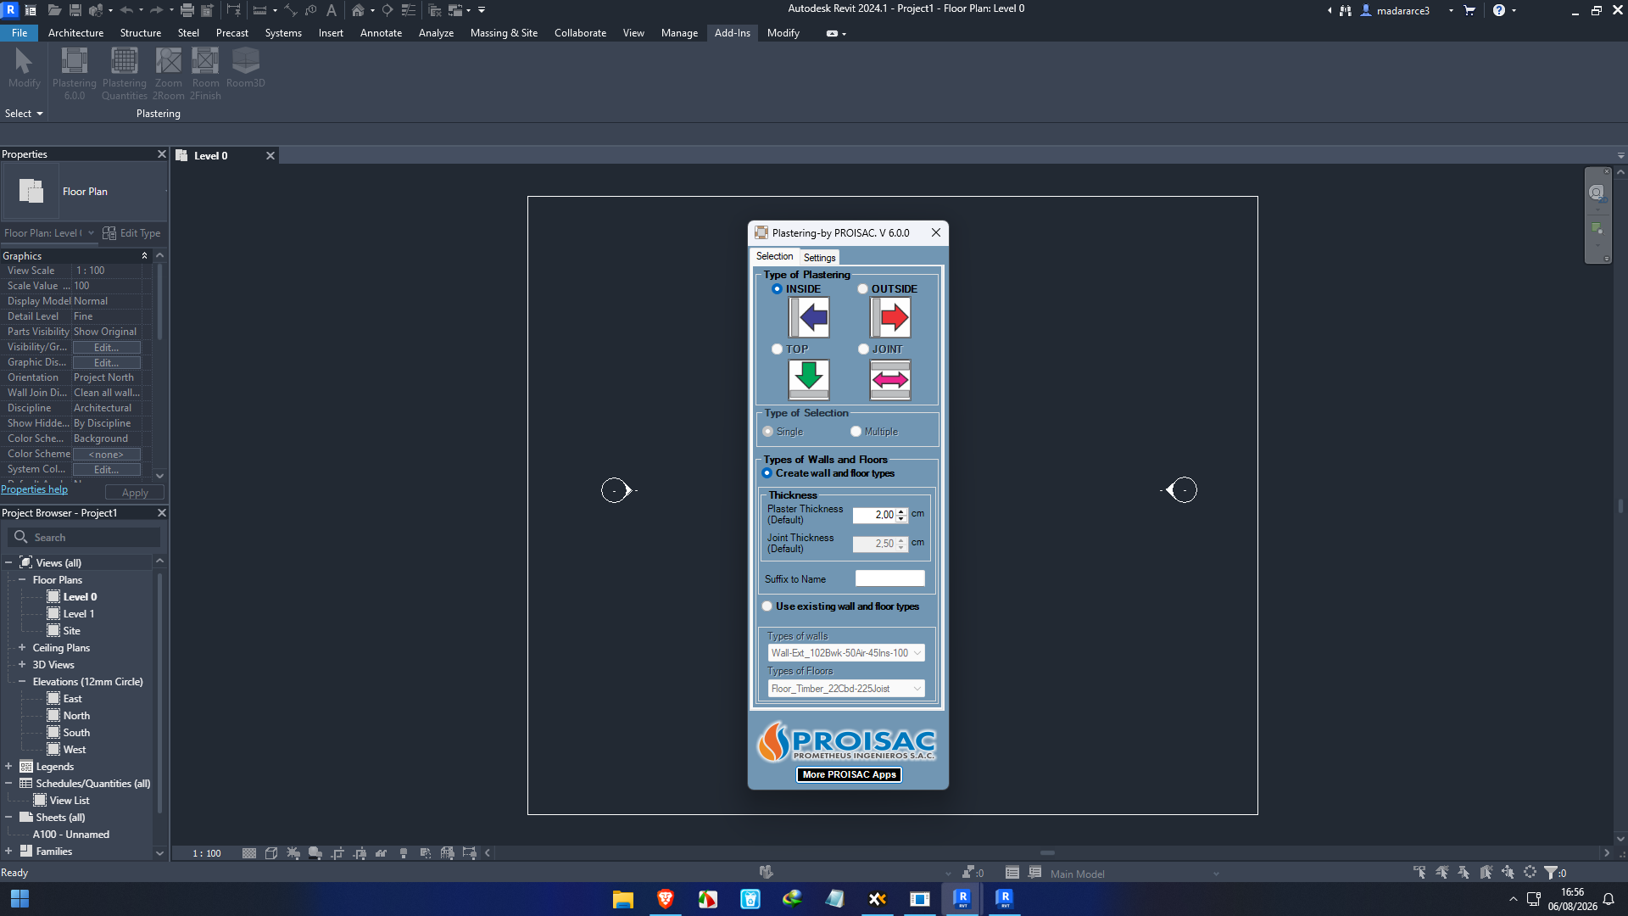The width and height of the screenshot is (1628, 916).
Task: Click the selection filter funnel icon
Action: point(1552,873)
